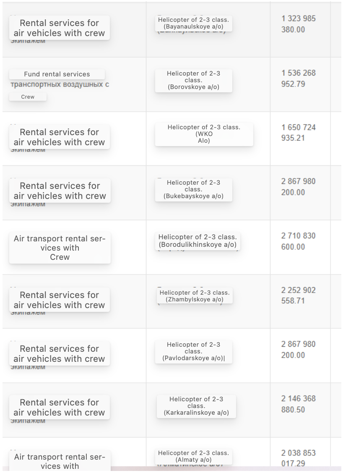Click the rental service name in the Karkaralinskoye row
The width and height of the screenshot is (343, 476).
pyautogui.click(x=59, y=407)
